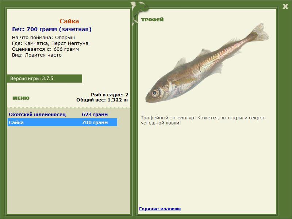This screenshot has width=292, height=219.
Task: Click the Вид: Ловится часто line
Action: 36,55
